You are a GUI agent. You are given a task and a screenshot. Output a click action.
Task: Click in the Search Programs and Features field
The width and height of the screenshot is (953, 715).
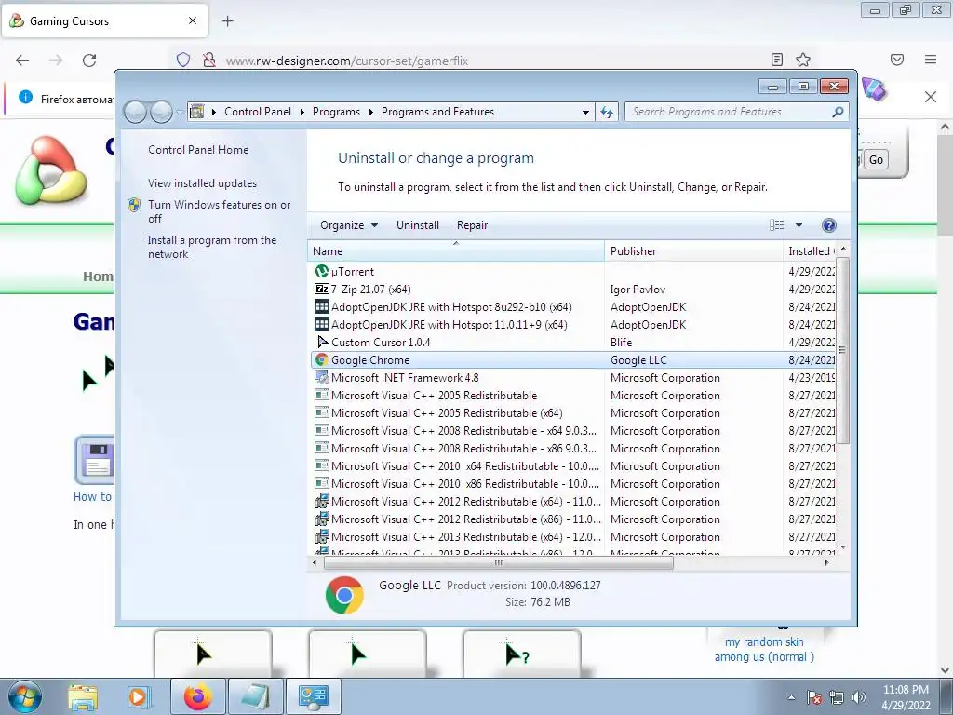click(730, 112)
